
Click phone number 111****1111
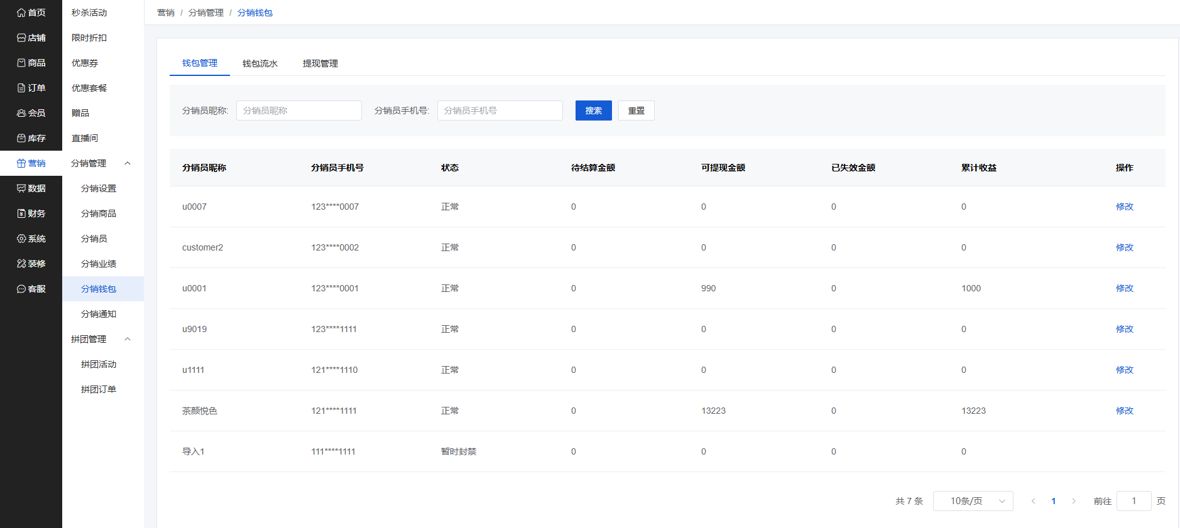click(333, 451)
